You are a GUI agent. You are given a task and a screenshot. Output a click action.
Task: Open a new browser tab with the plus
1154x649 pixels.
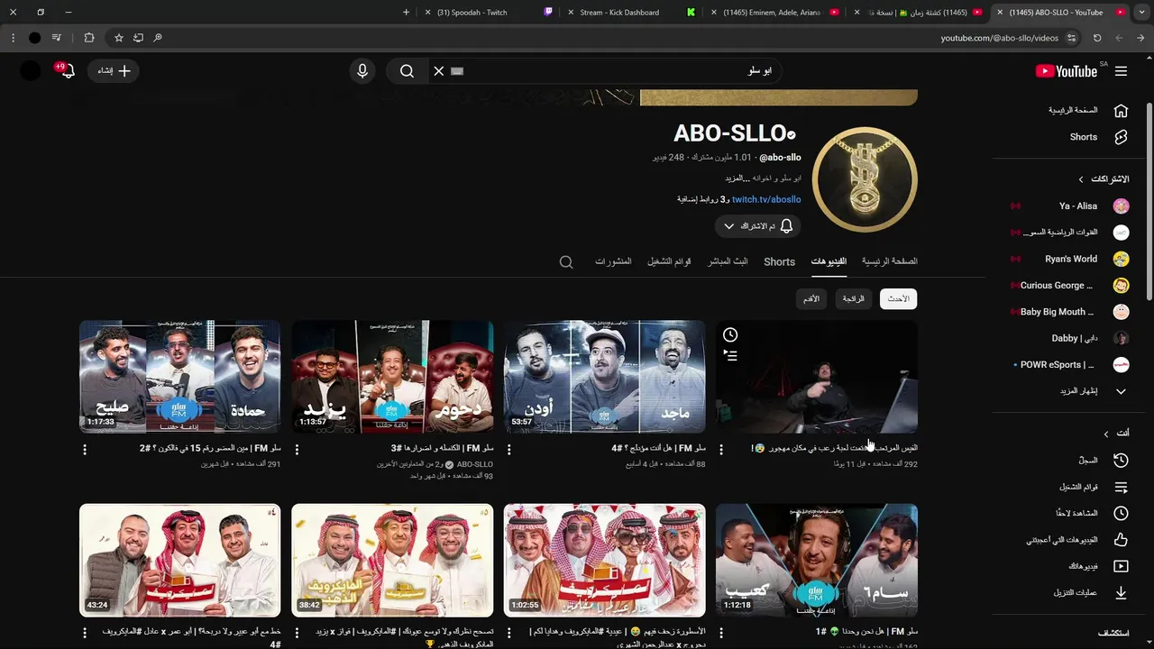coord(406,13)
